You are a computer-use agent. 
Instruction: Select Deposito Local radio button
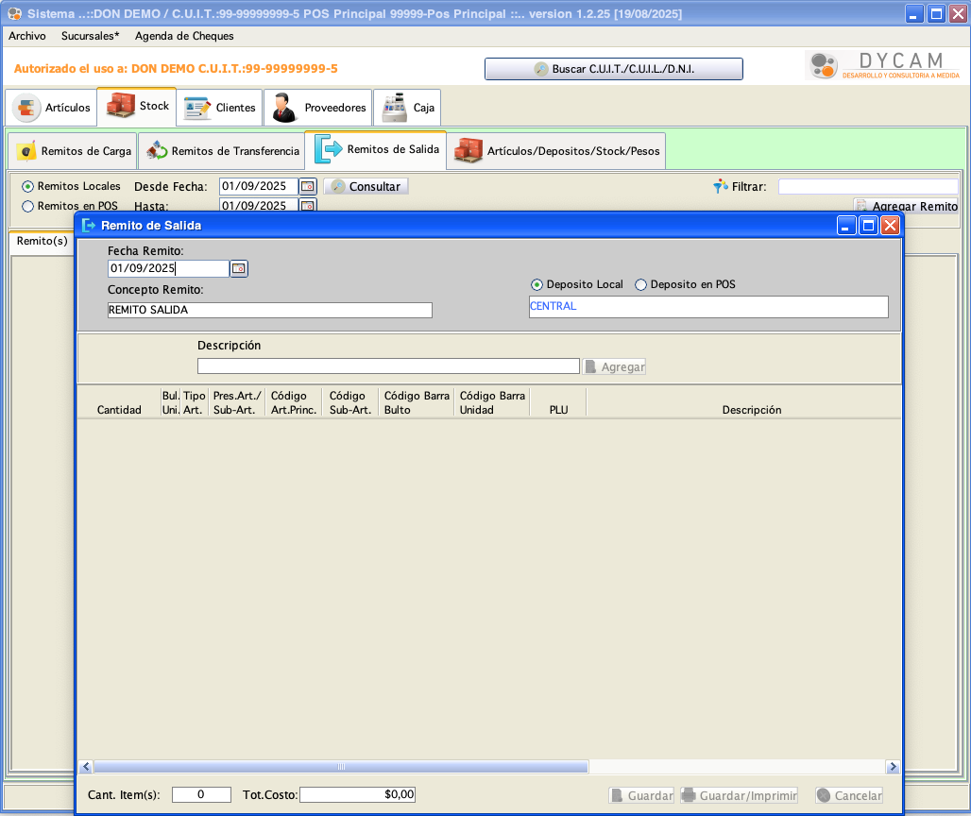pos(537,284)
